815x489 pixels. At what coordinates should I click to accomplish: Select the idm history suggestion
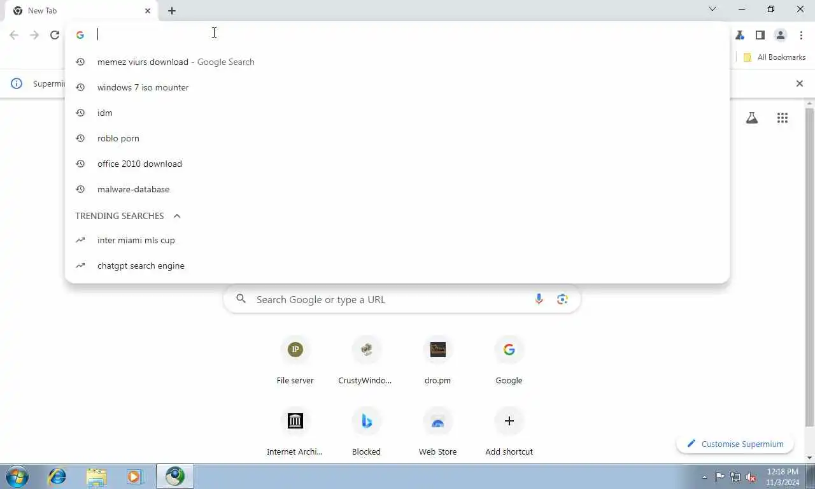point(397,113)
